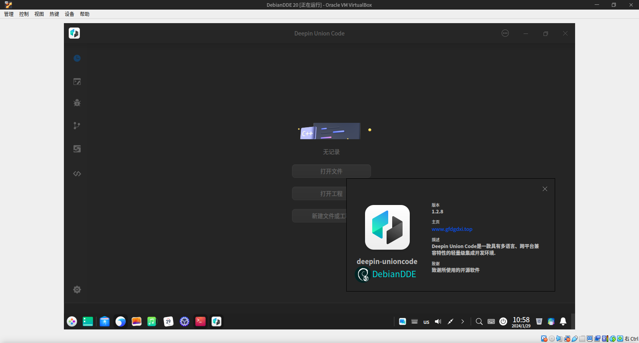Open the image viewer dock icon

(137, 321)
